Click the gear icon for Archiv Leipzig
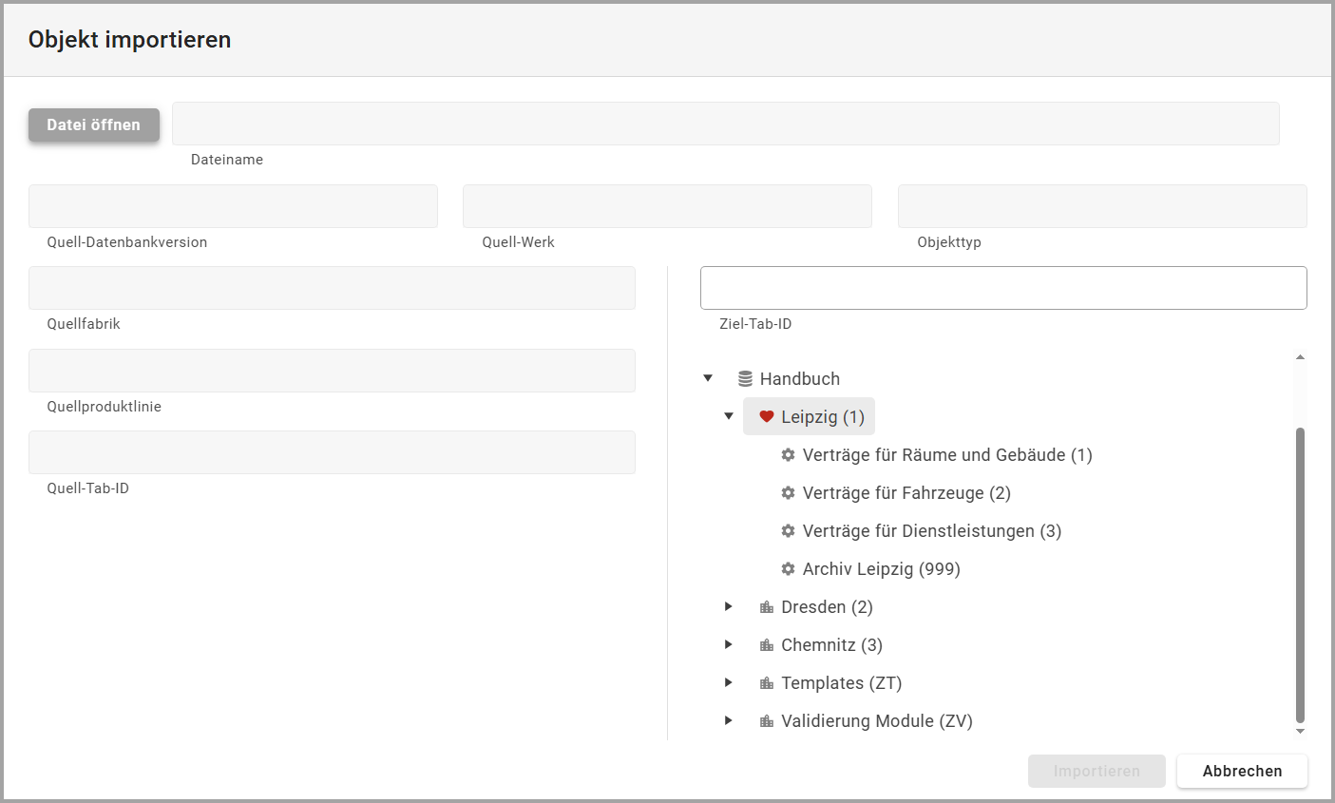The image size is (1335, 803). point(788,569)
